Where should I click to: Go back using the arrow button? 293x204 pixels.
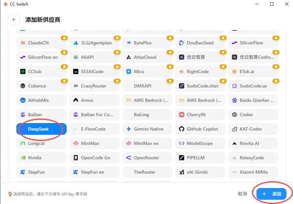[x=14, y=20]
